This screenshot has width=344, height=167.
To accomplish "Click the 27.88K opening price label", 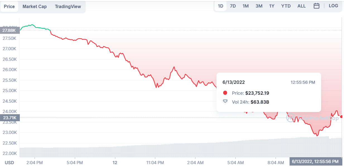I will [x=9, y=30].
